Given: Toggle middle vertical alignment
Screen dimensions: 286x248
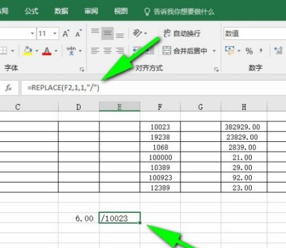Looking at the screenshot, I should (107, 33).
